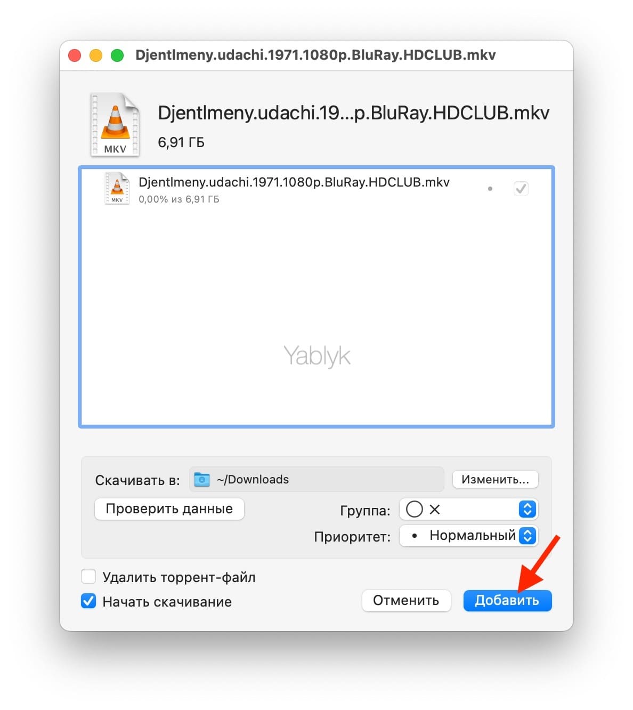Click the blue Downloads folder icon

[201, 479]
